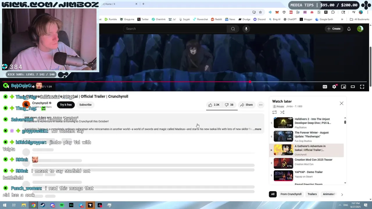Toggle shuffle in Watch later playlist
The width and height of the screenshot is (372, 209).
click(282, 112)
